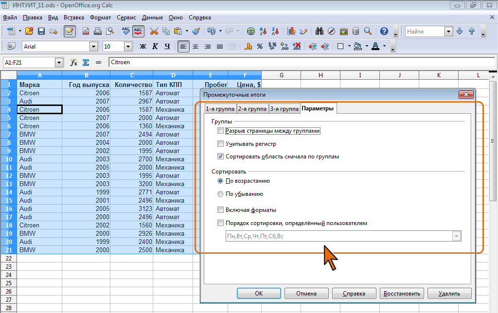The height and width of the screenshot is (313, 498).
Task: Click the Print printer icon
Action: 98,31
